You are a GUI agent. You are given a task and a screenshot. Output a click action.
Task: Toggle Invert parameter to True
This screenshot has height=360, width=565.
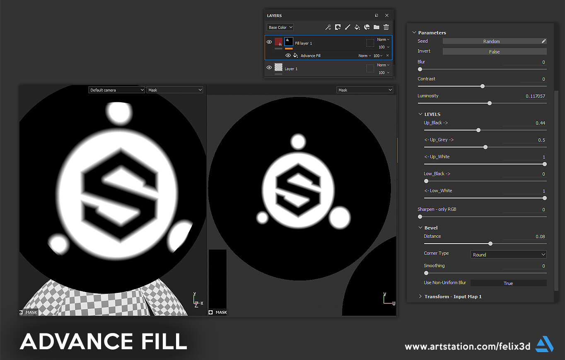tap(495, 51)
